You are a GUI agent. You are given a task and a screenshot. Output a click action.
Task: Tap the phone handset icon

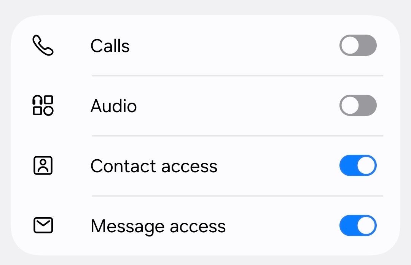[43, 45]
